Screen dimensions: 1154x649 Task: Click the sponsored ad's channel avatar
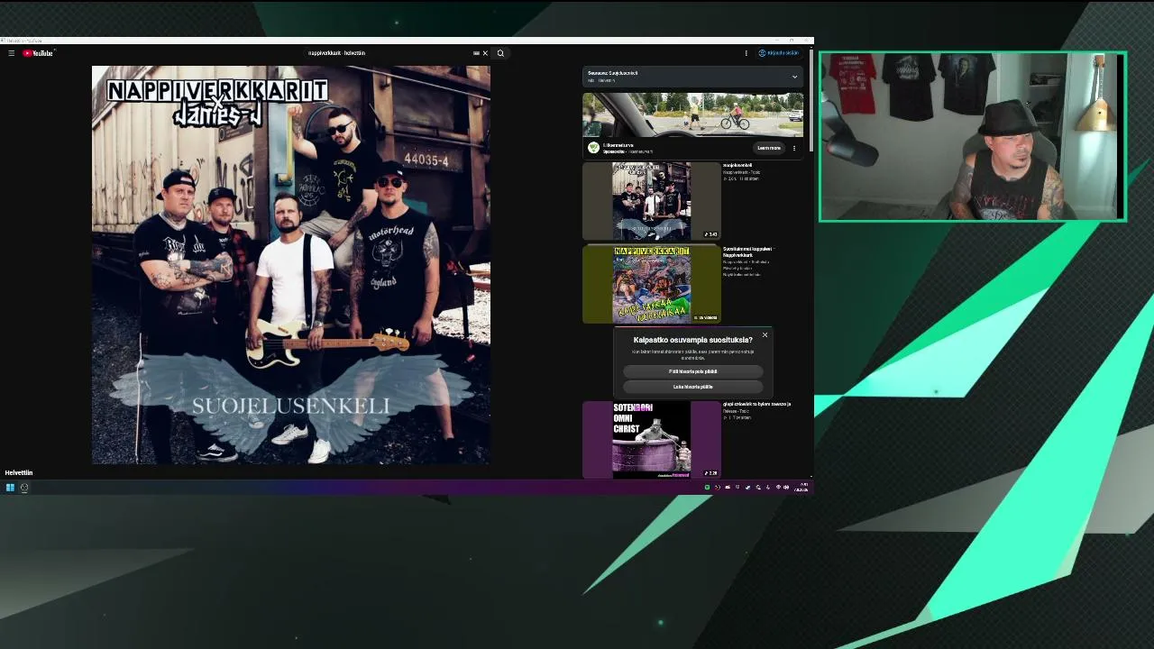[x=593, y=148]
